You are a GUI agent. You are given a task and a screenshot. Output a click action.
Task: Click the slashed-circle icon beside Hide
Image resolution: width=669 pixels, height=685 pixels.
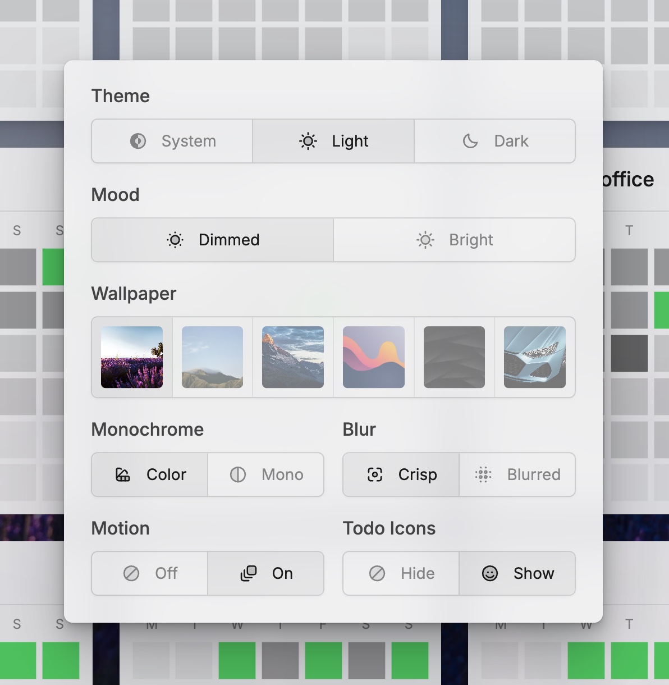[377, 573]
